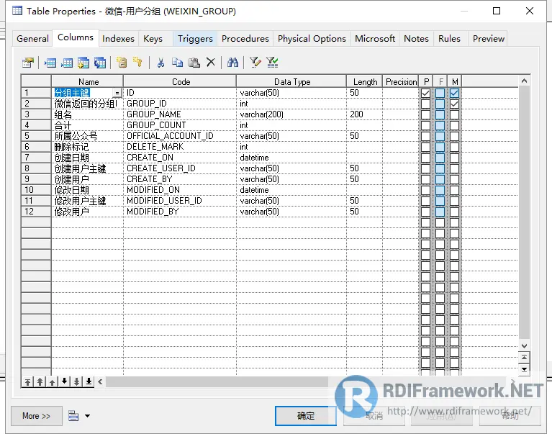Click the Add Columns icon
The width and height of the screenshot is (552, 439).
click(x=83, y=63)
